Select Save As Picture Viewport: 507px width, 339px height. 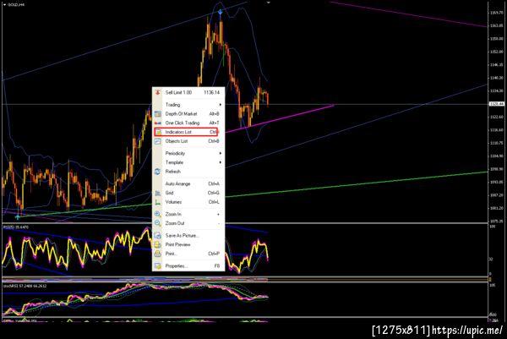(188, 236)
